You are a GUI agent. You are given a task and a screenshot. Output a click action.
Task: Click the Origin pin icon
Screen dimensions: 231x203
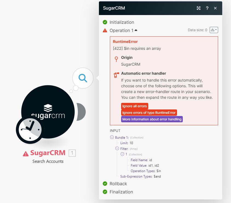click(x=116, y=59)
